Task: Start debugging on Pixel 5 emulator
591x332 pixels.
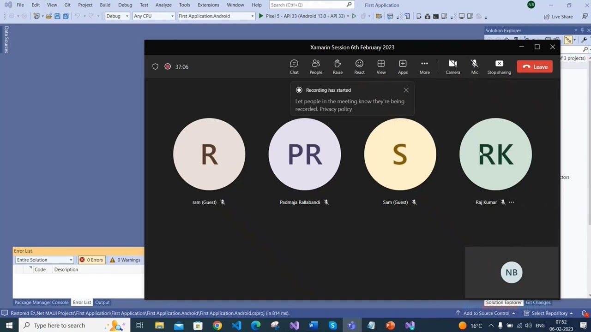Action: (x=302, y=16)
